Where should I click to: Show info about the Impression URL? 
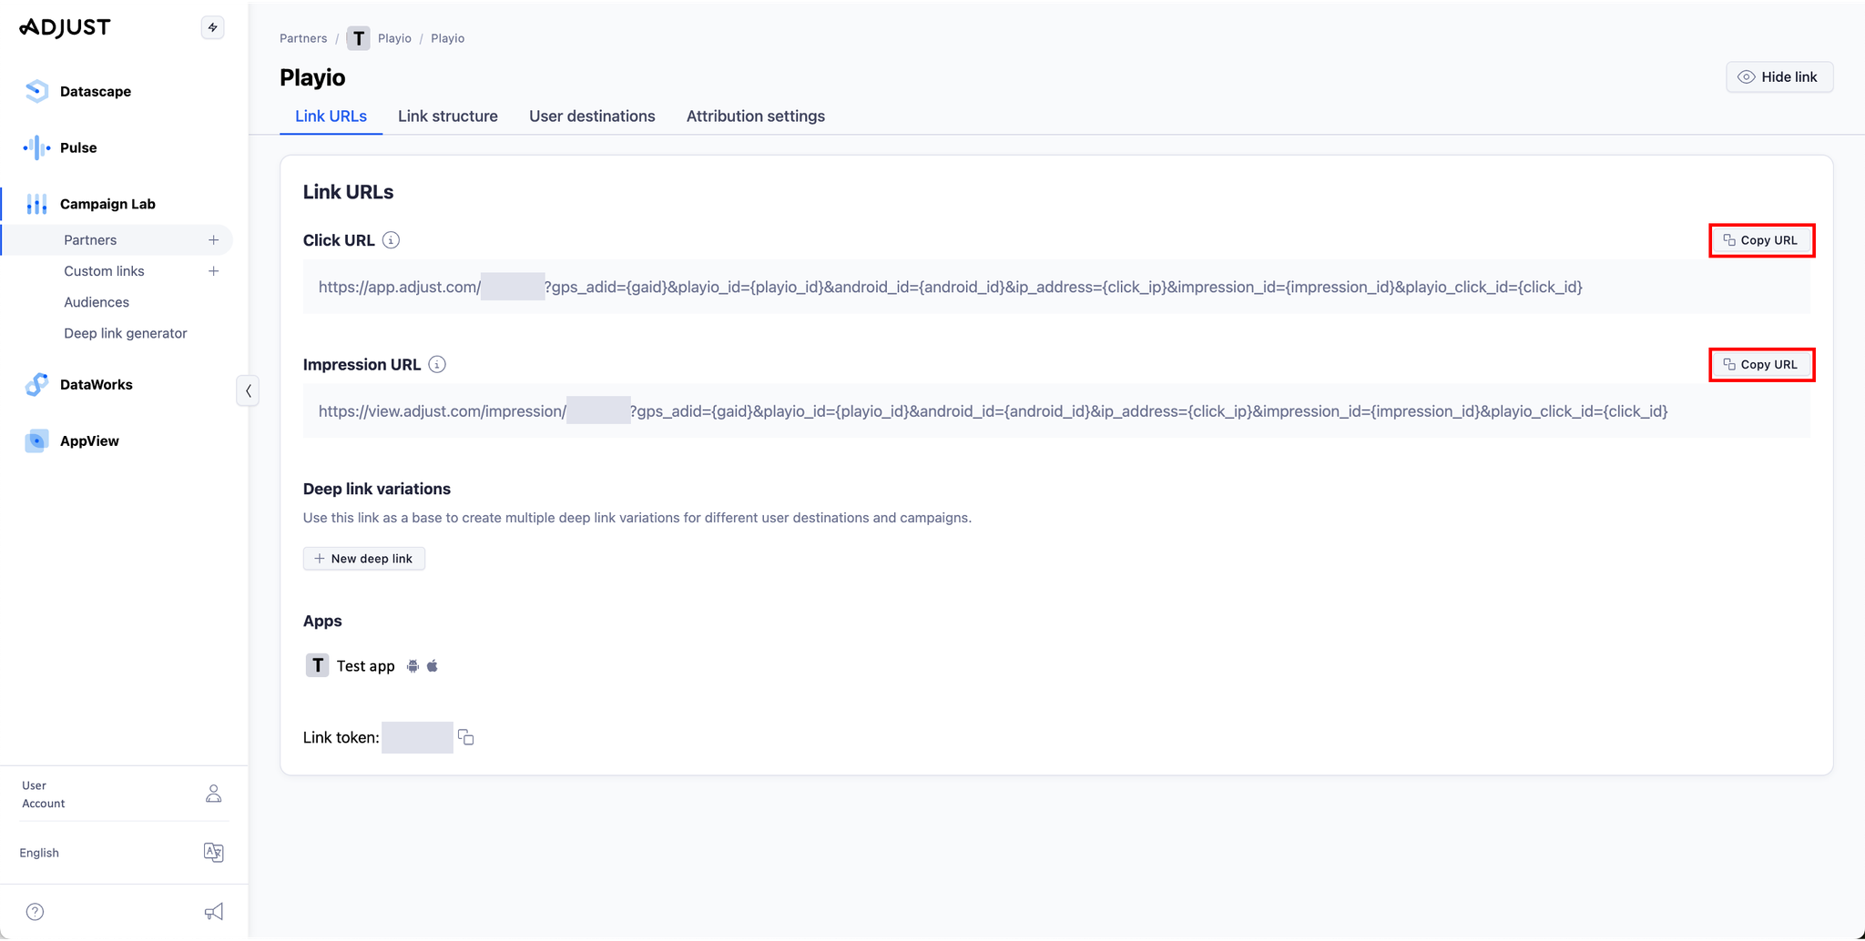click(x=437, y=365)
